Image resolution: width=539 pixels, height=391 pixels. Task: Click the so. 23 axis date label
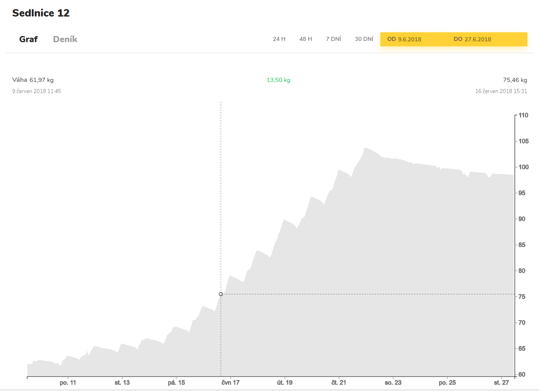[x=393, y=383]
